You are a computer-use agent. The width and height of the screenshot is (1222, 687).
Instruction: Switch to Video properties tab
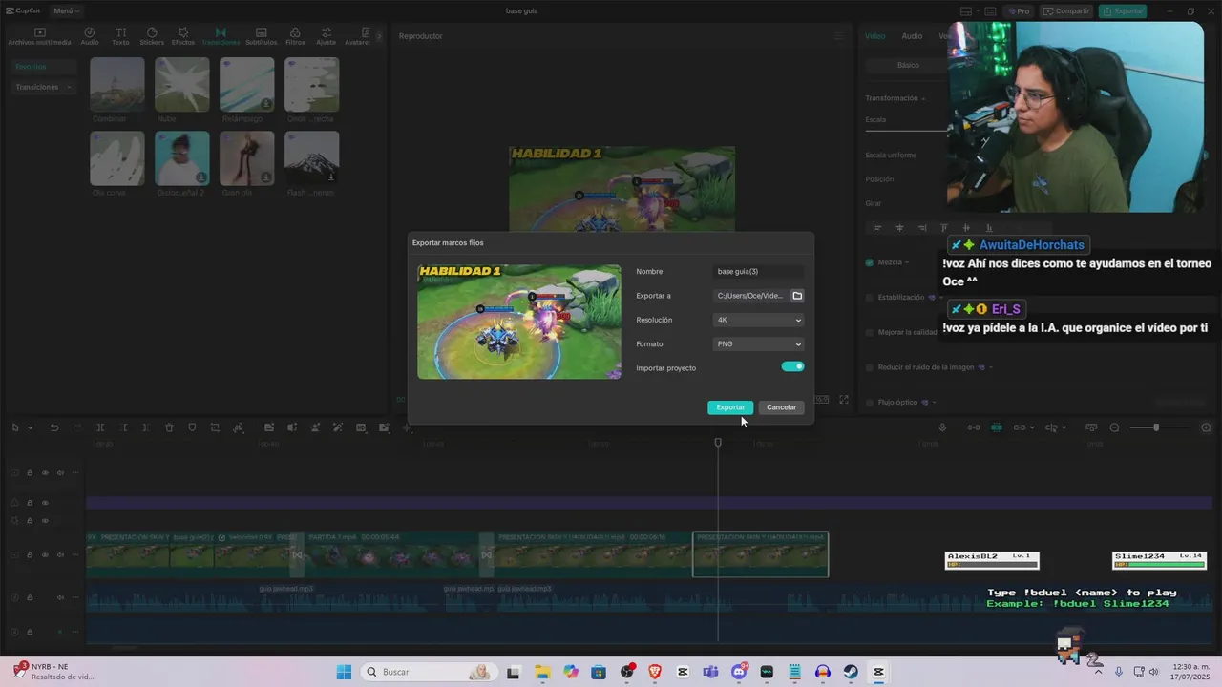[874, 36]
